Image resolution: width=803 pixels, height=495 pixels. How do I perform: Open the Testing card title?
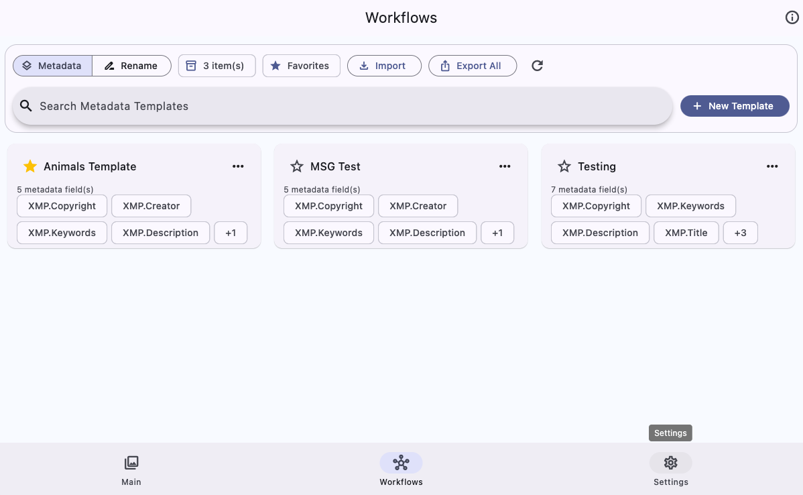pos(597,166)
